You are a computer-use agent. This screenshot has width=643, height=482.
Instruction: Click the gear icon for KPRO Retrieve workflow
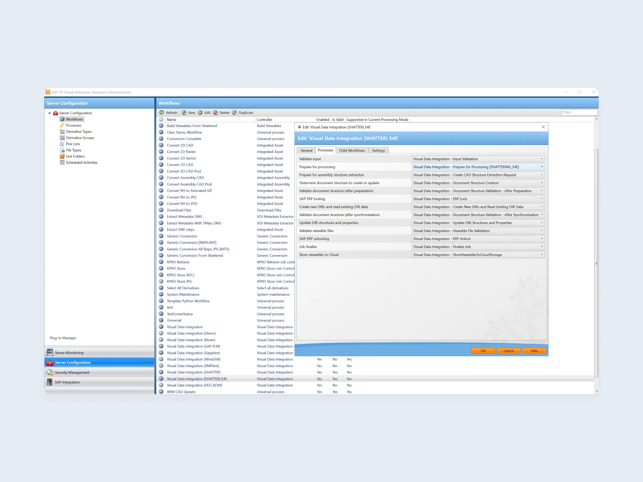(161, 262)
